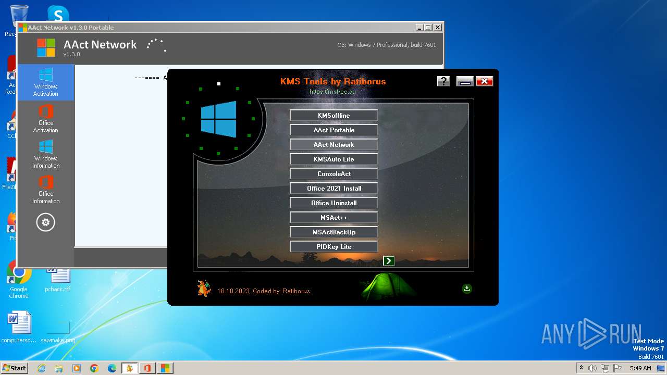Click the green download icon in KMS Tools

tap(467, 289)
